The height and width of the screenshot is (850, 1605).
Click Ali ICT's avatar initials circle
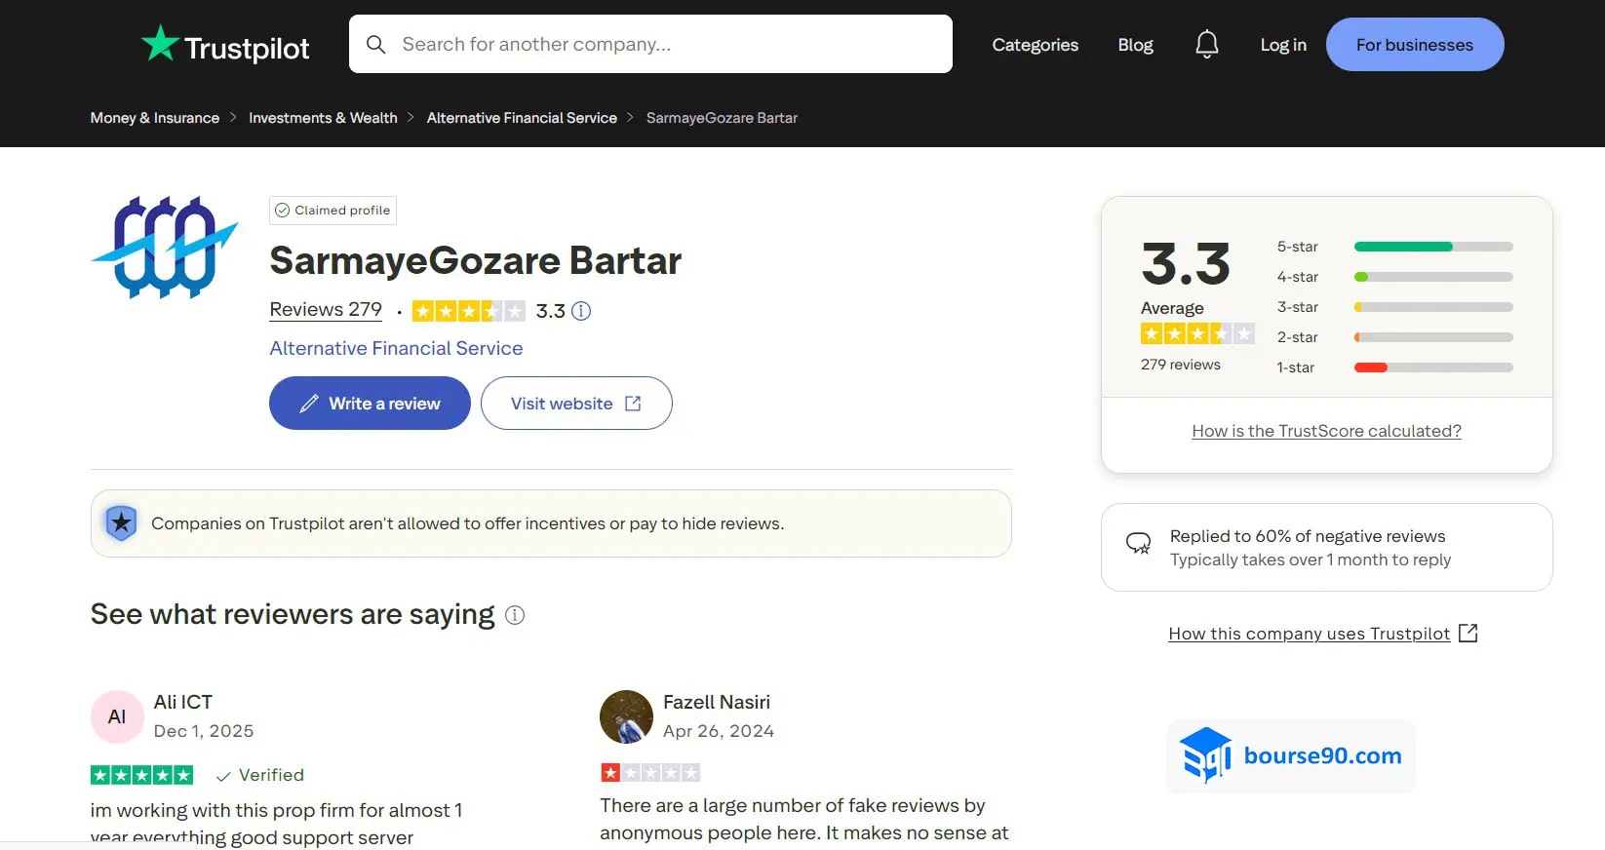coord(117,716)
